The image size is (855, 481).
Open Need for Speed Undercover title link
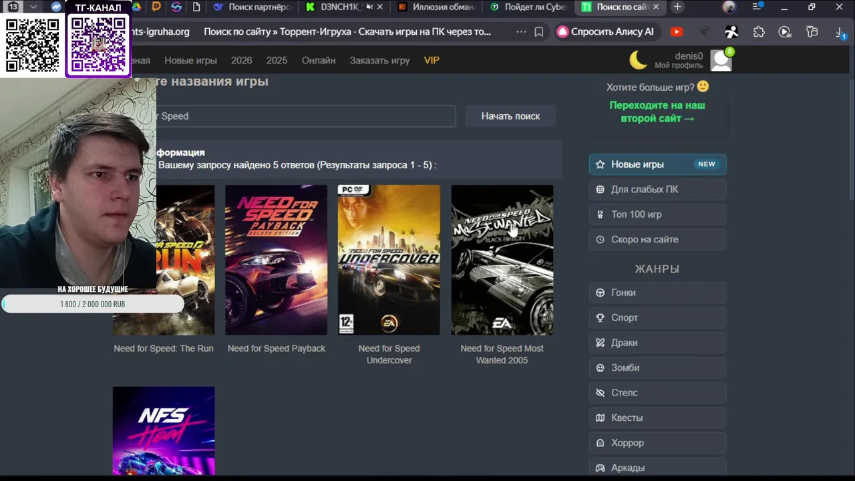pos(389,354)
